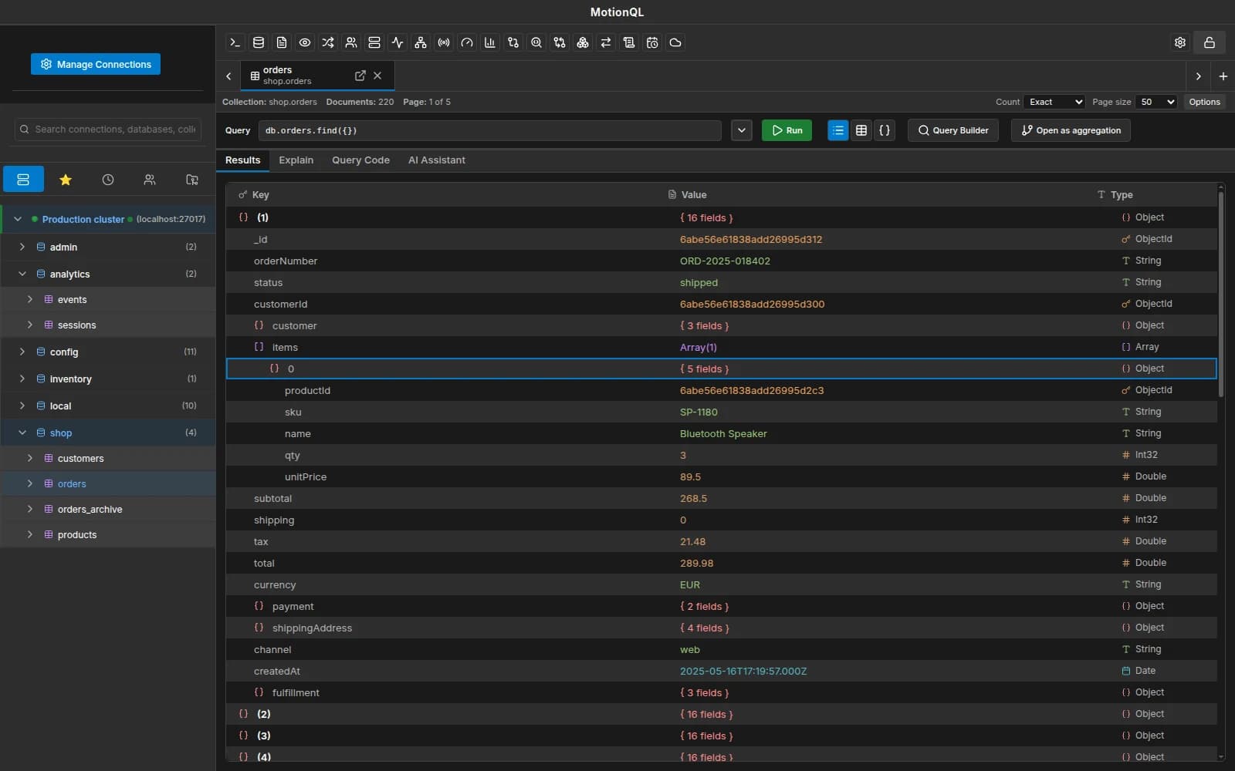Open the shell terminal icon
1235x771 pixels.
(x=235, y=42)
